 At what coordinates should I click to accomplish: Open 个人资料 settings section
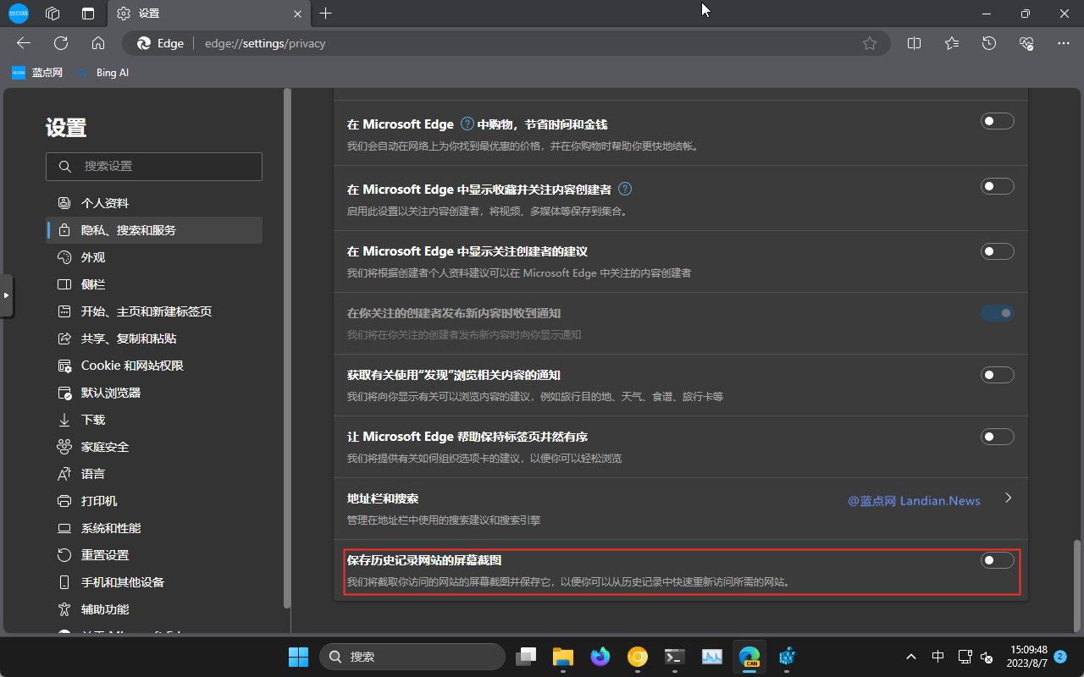[154, 203]
